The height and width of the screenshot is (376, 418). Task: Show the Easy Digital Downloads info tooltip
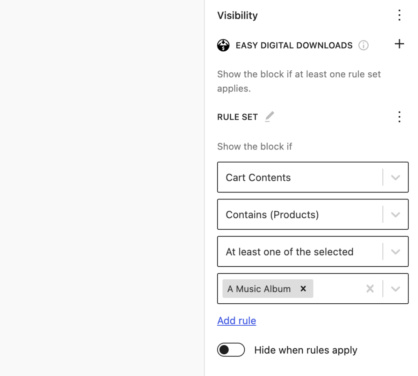[x=363, y=45]
